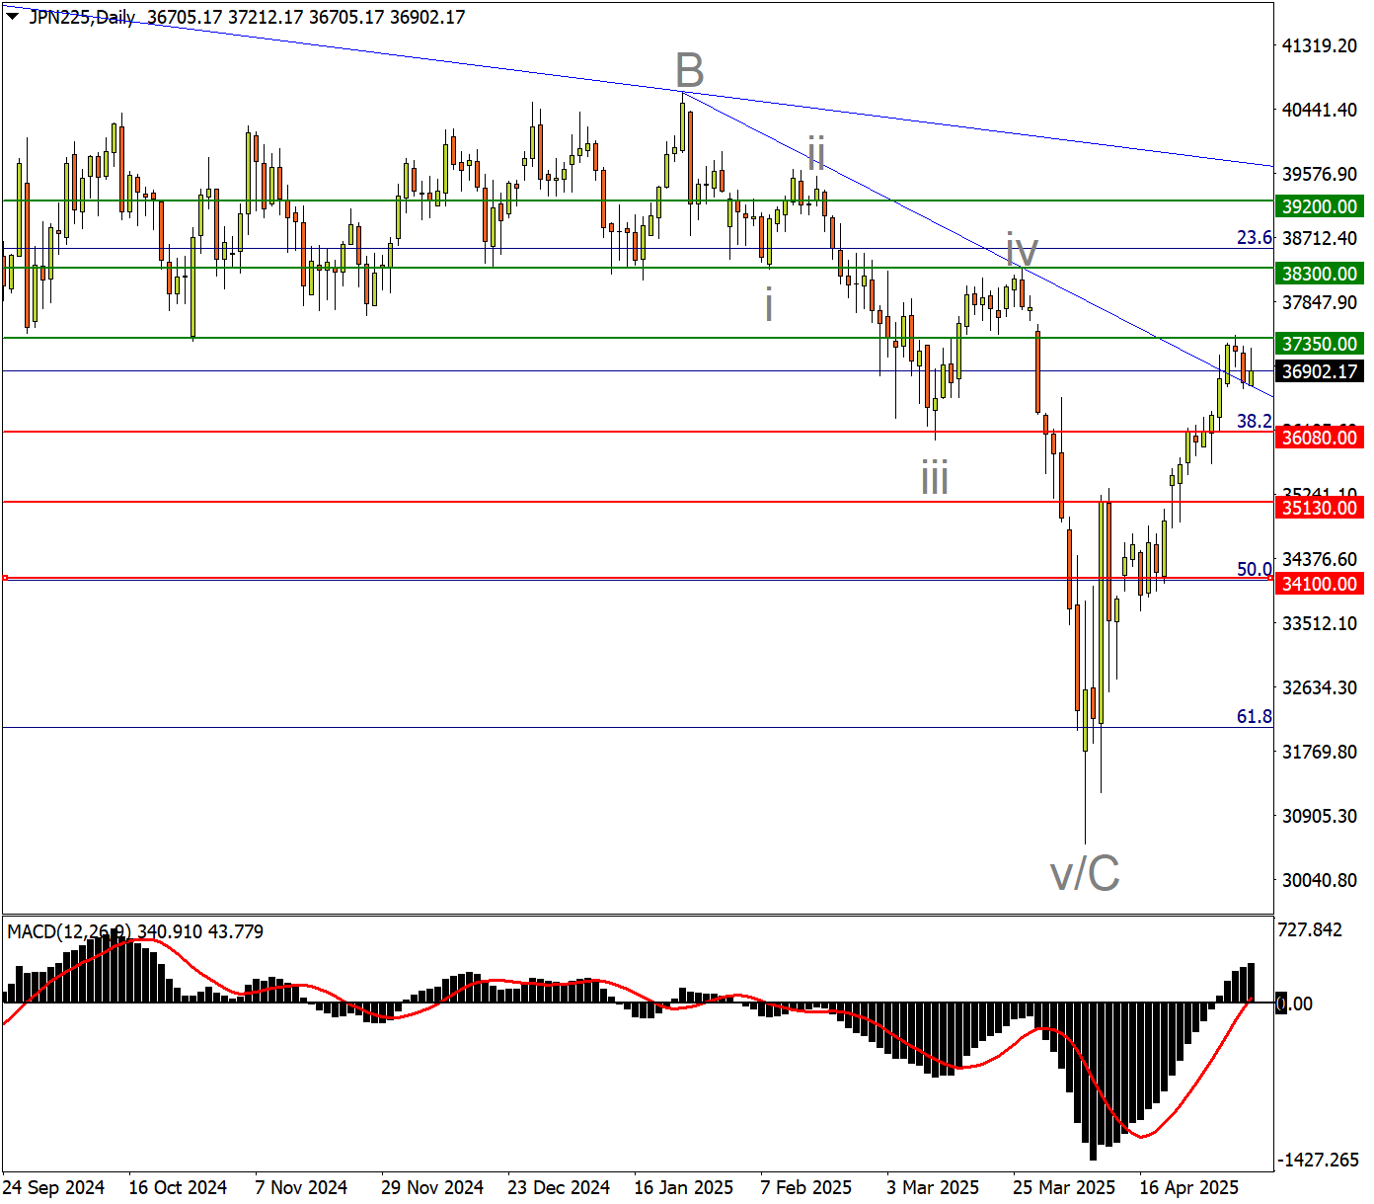Select the wave i annotation
The width and height of the screenshot is (1374, 1204).
(769, 305)
